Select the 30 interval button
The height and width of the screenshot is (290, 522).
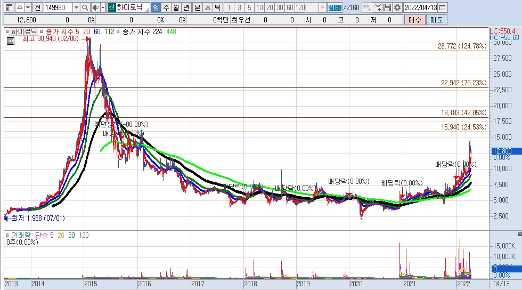pyautogui.click(x=280, y=7)
